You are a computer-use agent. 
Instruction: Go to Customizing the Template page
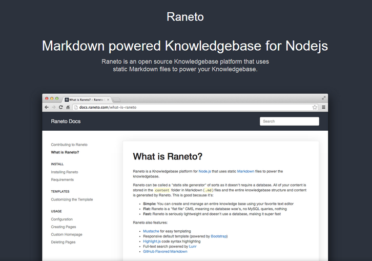point(72,199)
